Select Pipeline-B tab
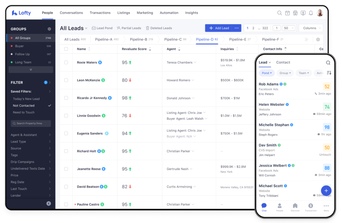The image size is (342, 223). click(141, 40)
